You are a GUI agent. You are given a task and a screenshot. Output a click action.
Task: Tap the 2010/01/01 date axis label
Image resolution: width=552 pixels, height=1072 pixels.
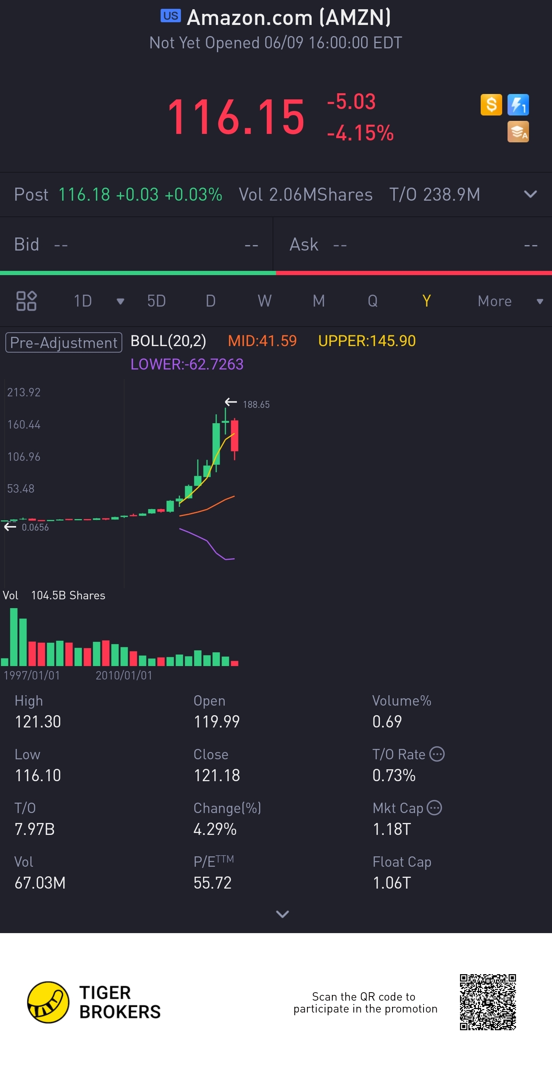pos(124,675)
